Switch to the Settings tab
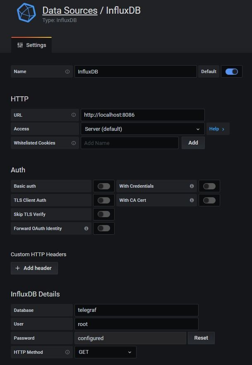Viewport: 252px width, 365px height. (x=31, y=45)
